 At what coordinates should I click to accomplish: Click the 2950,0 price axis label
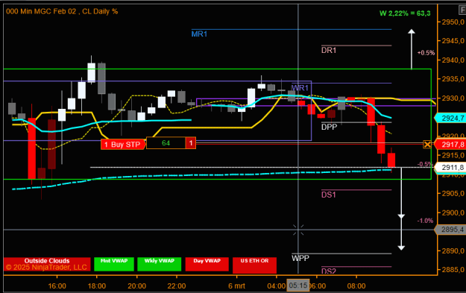pyautogui.click(x=453, y=22)
